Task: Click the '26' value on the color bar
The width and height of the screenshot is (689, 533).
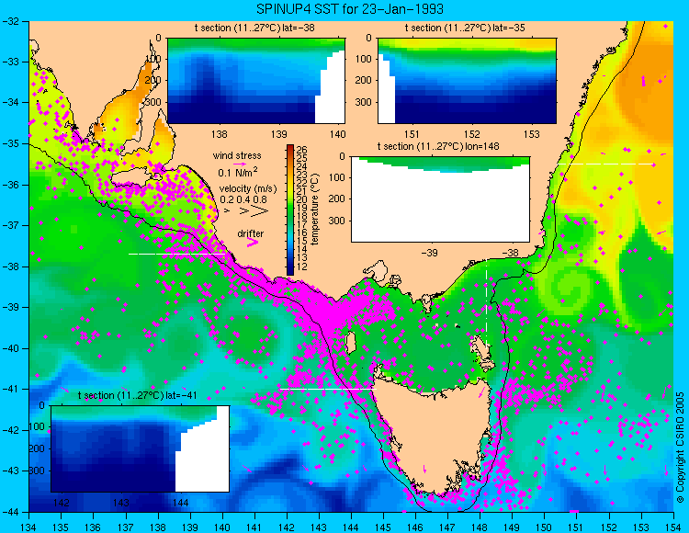Action: coord(301,150)
